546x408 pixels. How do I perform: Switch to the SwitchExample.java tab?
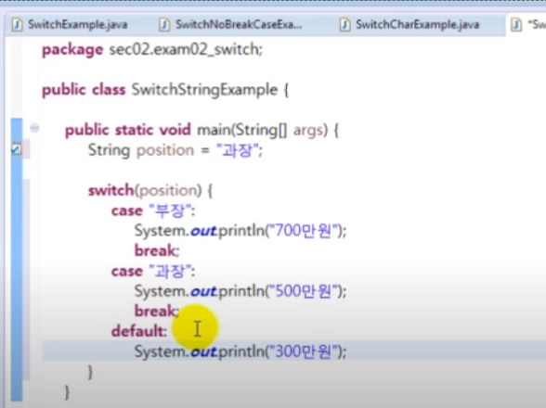point(70,25)
